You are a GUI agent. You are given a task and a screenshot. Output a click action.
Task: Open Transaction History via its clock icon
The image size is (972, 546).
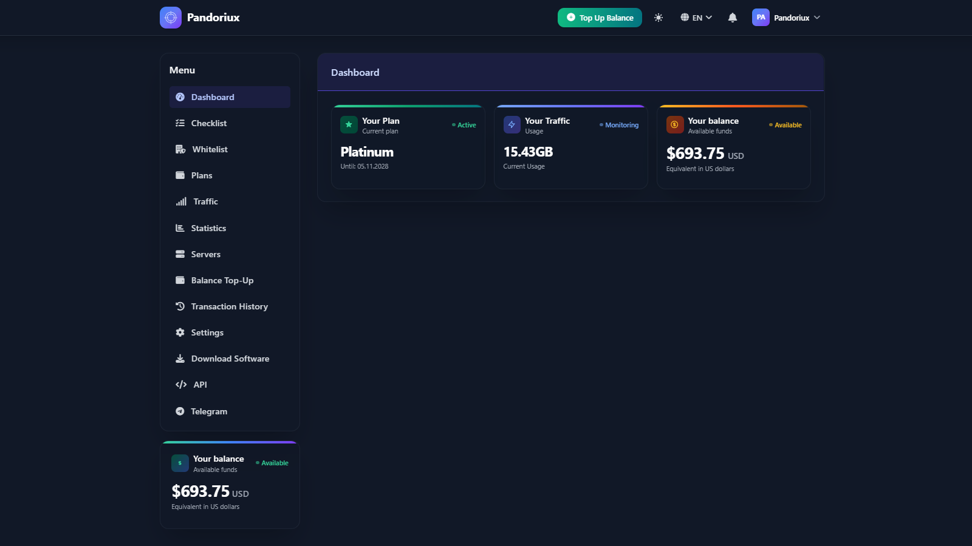click(x=180, y=306)
